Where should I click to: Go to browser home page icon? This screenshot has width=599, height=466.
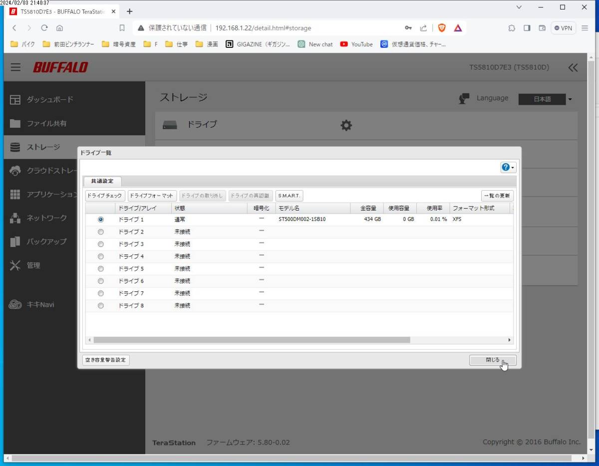click(x=59, y=28)
